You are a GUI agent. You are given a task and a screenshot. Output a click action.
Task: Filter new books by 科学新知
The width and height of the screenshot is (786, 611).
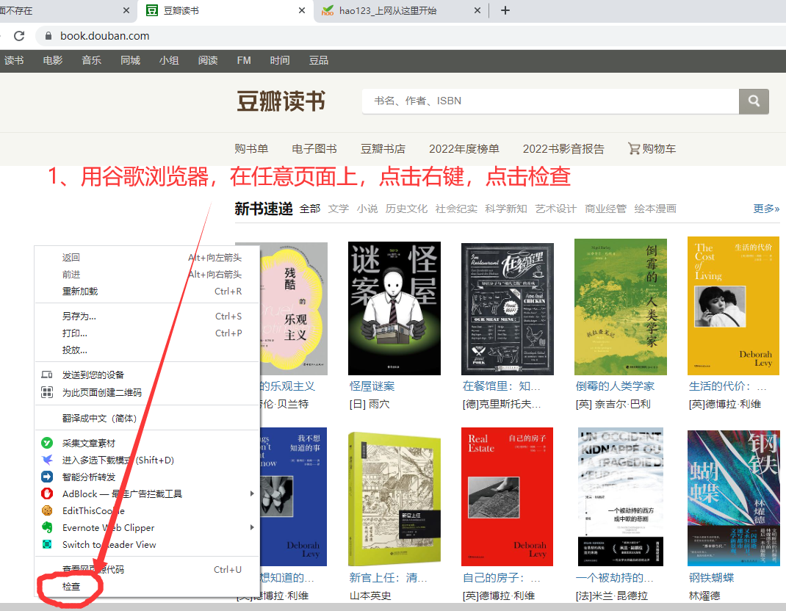(x=506, y=209)
